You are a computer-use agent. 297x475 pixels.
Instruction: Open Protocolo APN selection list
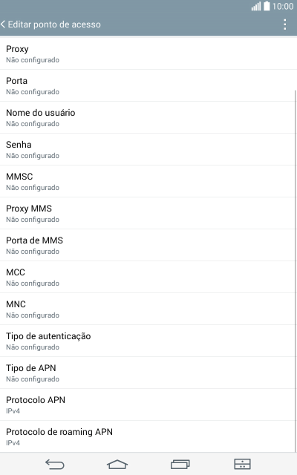(x=147, y=404)
